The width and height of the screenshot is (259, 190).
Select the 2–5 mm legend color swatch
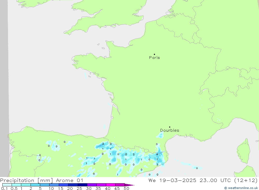[x=35, y=185]
